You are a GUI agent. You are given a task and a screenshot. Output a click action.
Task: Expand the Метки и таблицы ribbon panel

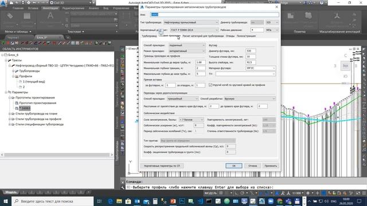18,31
